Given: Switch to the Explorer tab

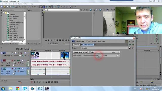Looking at the screenshot, I should (5, 44).
